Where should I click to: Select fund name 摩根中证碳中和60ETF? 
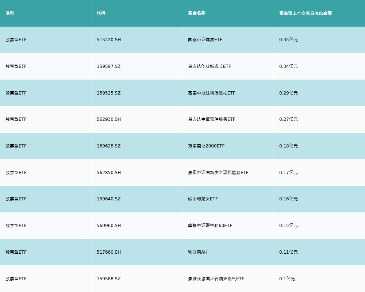click(x=210, y=226)
